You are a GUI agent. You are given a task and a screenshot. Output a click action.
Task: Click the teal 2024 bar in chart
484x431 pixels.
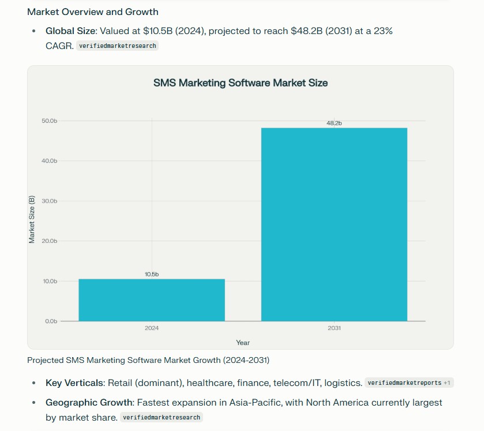pos(152,300)
